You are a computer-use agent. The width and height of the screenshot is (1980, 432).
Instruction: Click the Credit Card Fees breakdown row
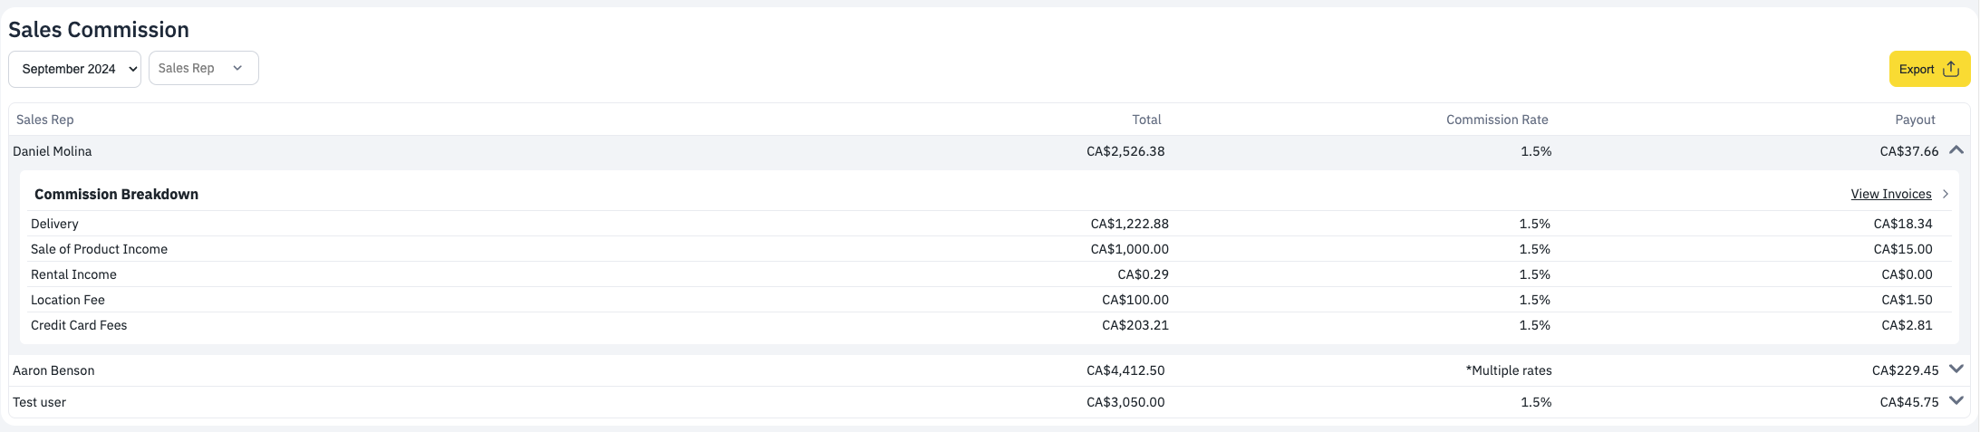coord(990,325)
